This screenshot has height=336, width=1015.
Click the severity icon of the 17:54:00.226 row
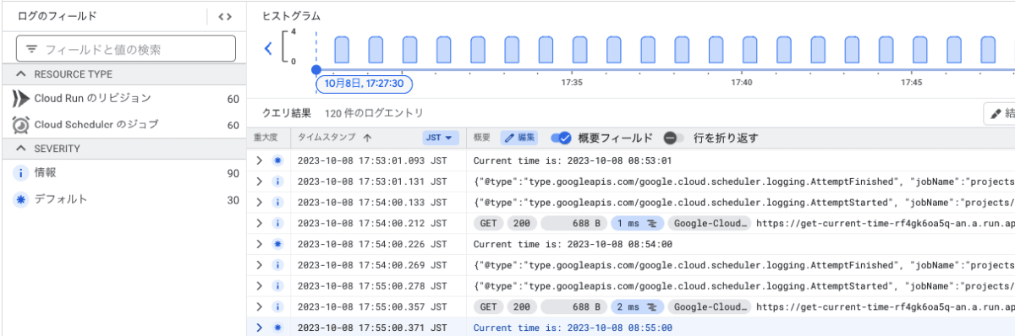coord(277,244)
